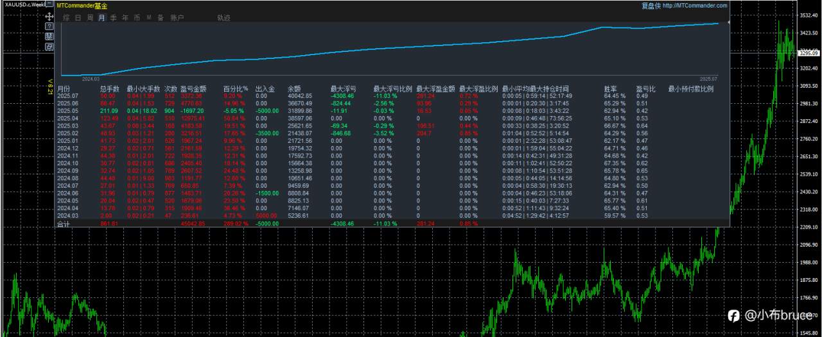This screenshot has width=822, height=337.
Task: Click the 盈亏金额 column header
Action: click(x=193, y=89)
